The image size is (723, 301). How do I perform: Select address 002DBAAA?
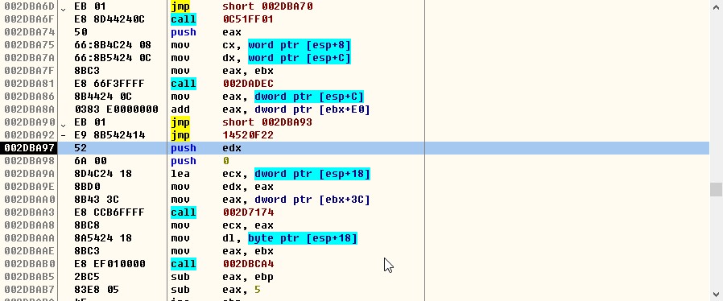pyautogui.click(x=30, y=238)
